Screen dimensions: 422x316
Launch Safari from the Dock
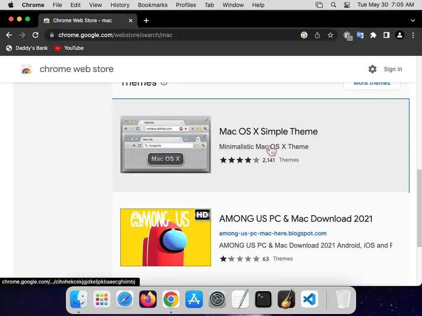pos(125,299)
